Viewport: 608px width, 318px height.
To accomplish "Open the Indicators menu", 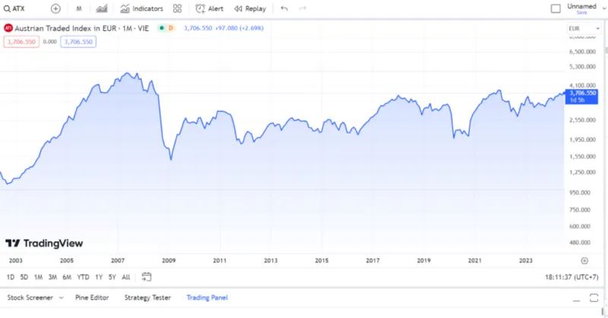I will tap(141, 8).
